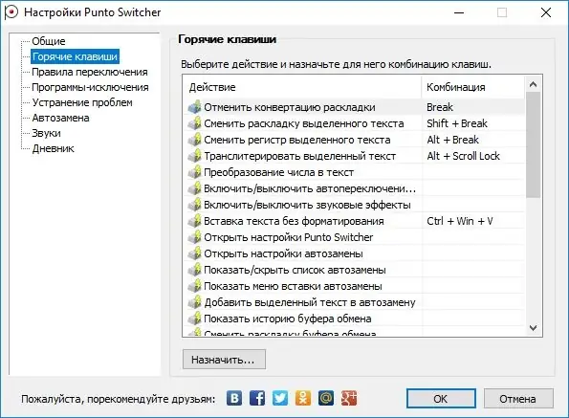Screen dimensions: 569x418
Task: Select row 'Показать меню вставки автозамены'
Action: click(354, 286)
